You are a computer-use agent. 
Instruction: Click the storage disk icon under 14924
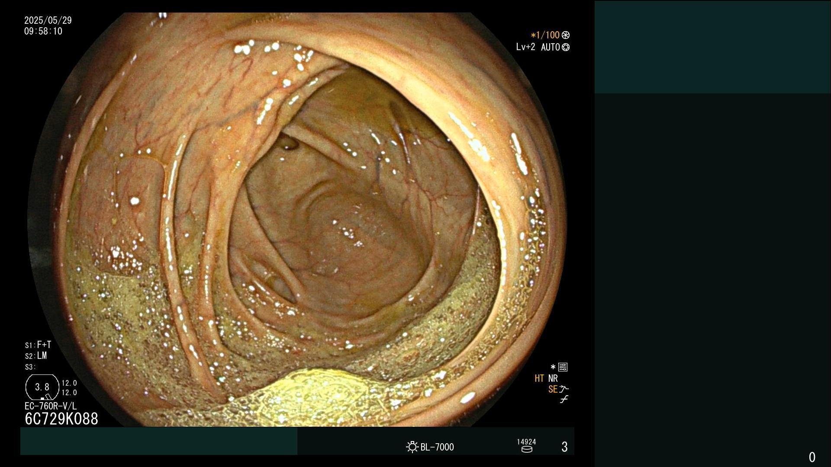tap(527, 449)
